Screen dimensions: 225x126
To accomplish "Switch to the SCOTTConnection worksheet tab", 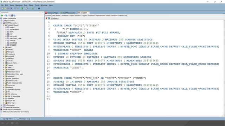I will click(x=68, y=13).
